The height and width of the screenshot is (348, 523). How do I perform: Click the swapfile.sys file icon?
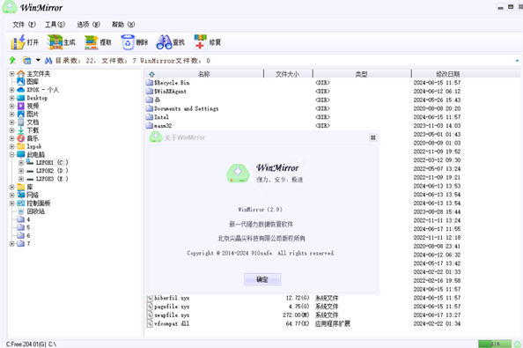(x=150, y=315)
